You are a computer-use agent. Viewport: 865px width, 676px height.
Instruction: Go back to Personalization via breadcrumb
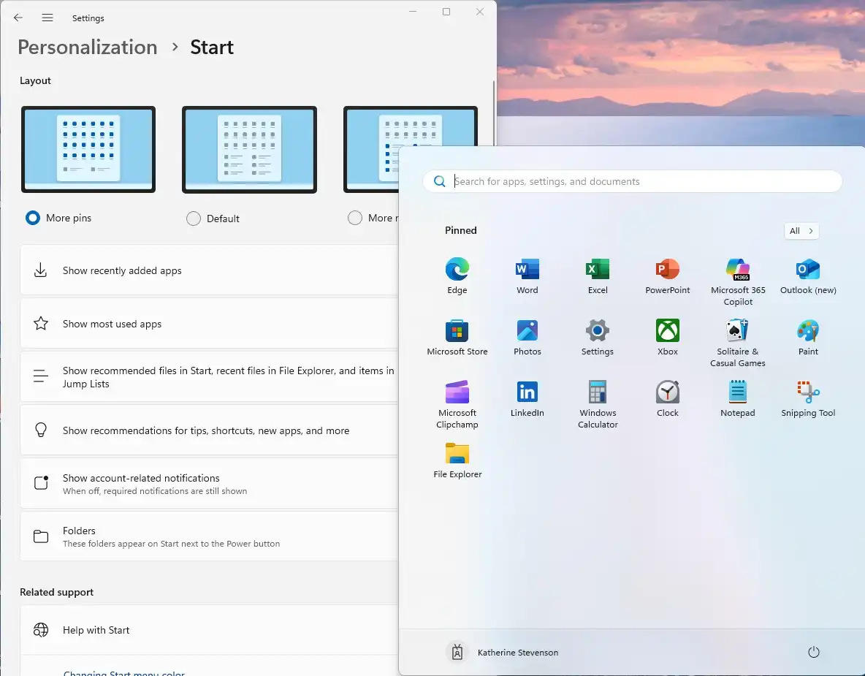point(87,47)
